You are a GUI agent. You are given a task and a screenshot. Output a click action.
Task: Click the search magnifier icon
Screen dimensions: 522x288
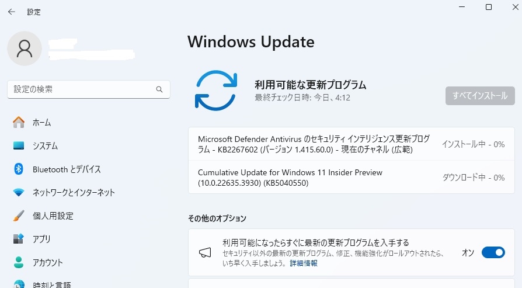click(x=159, y=89)
